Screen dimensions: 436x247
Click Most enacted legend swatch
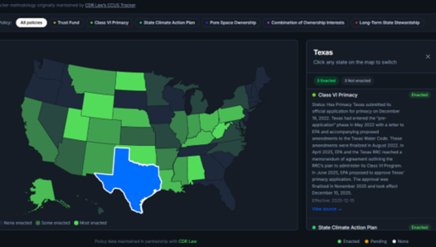76,223
